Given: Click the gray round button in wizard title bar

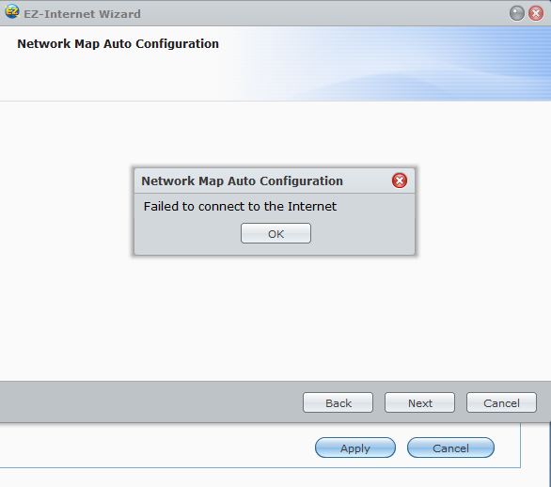Looking at the screenshot, I should pyautogui.click(x=516, y=14).
